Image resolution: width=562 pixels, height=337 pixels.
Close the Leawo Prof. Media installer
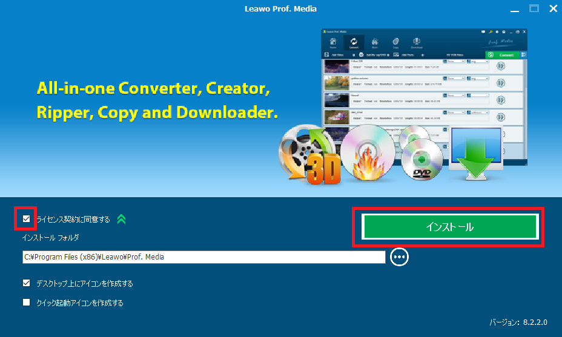(x=554, y=8)
